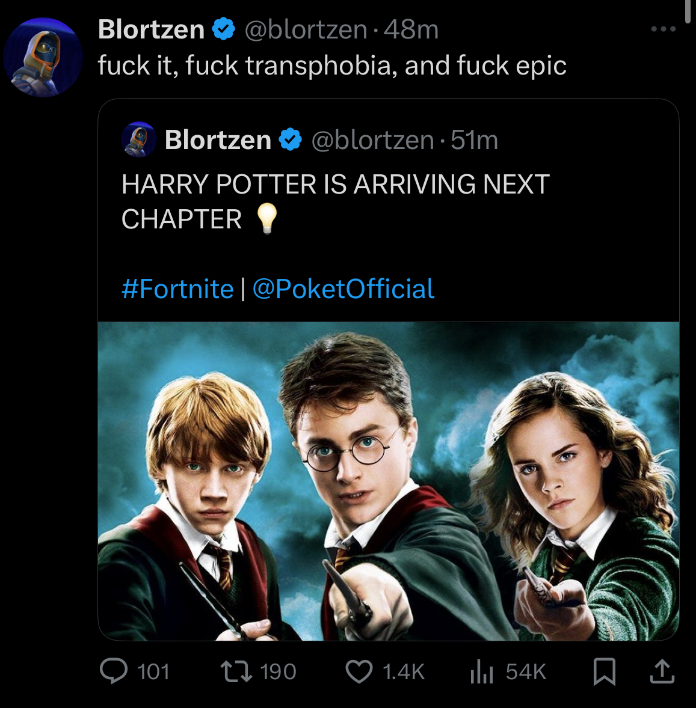The width and height of the screenshot is (696, 708).
Task: Open the #Fortnite hashtag link
Action: click(177, 289)
